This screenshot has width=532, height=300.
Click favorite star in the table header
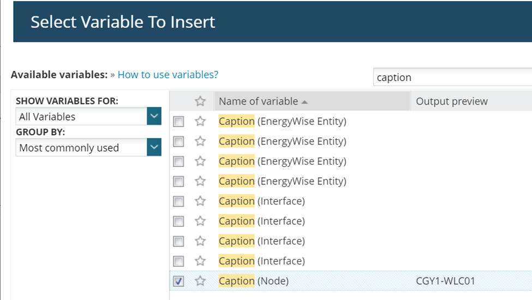coord(200,101)
